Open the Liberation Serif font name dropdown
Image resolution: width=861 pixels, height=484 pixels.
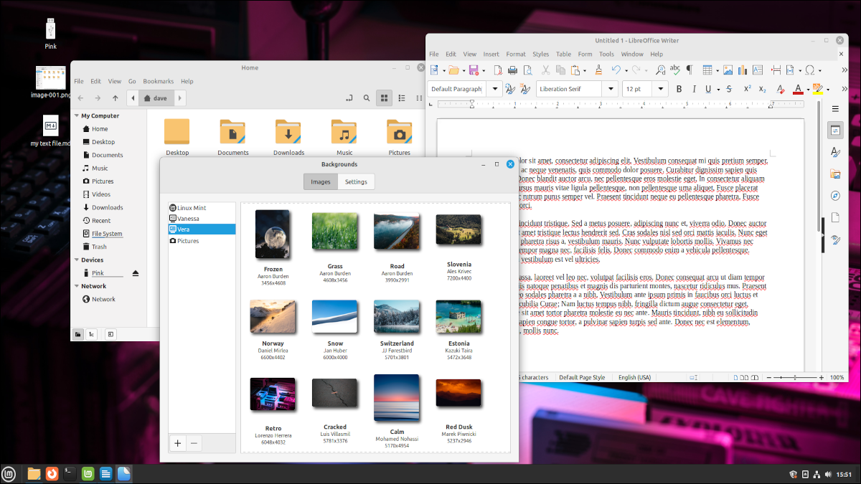pyautogui.click(x=610, y=89)
